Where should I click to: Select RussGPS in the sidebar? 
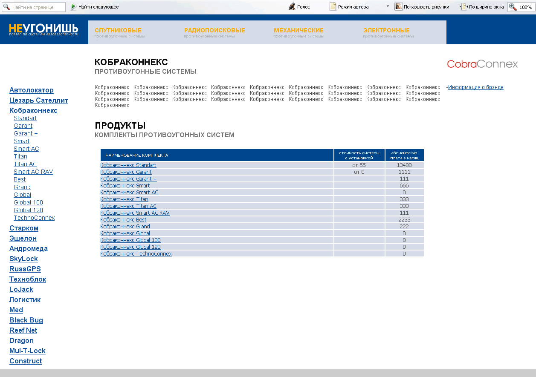click(x=25, y=269)
